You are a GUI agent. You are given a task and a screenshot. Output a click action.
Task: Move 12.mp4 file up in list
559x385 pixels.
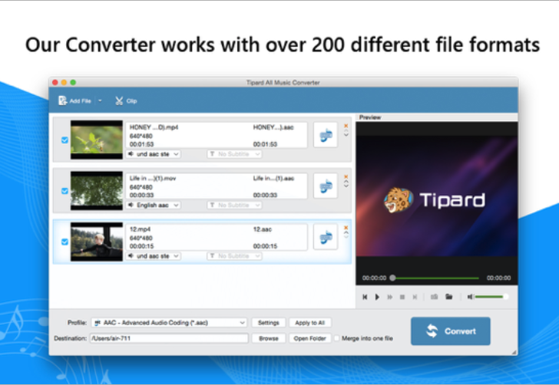click(x=346, y=232)
